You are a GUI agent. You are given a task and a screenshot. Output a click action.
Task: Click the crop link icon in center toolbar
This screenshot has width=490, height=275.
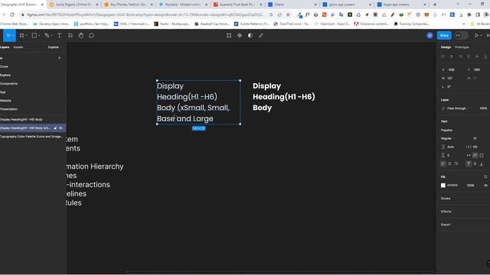(261, 36)
